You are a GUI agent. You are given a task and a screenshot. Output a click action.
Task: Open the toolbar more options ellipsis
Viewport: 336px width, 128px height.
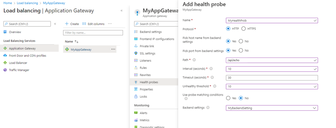tap(110, 24)
